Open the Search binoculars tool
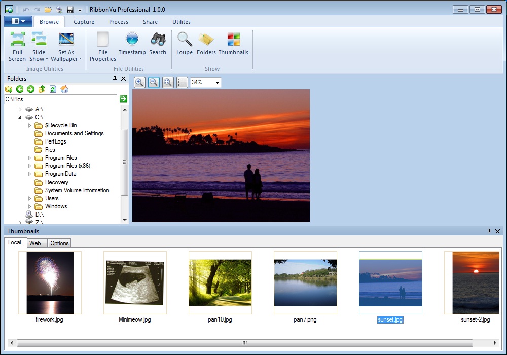This screenshot has height=355, width=507. [x=158, y=44]
